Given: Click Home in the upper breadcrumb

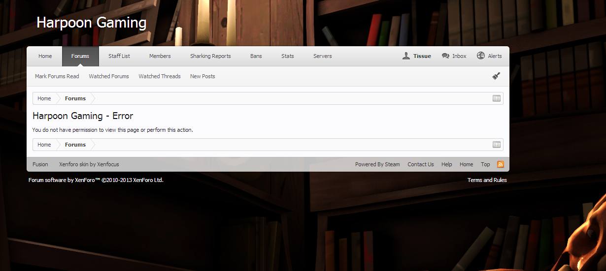Looking at the screenshot, I should click(x=44, y=98).
